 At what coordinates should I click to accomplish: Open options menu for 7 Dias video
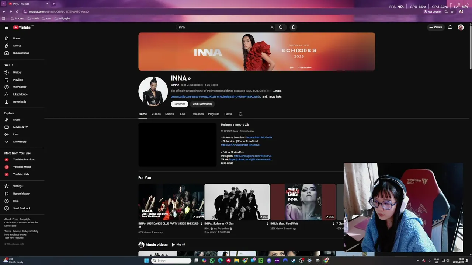click(x=267, y=223)
